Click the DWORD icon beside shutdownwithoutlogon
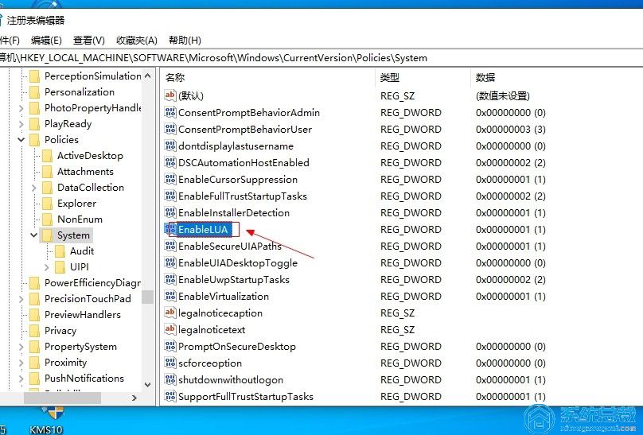The height and width of the screenshot is (435, 643). click(x=170, y=379)
